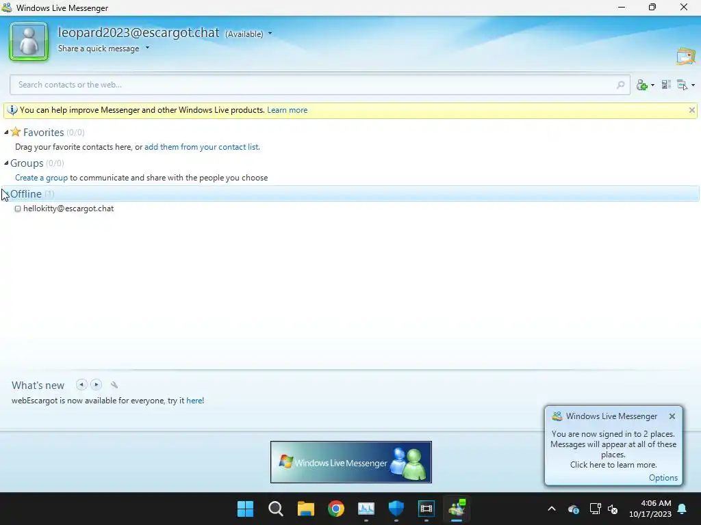Collapse the Favorites category
Screen dimensions: 701x525
[x=6, y=132]
